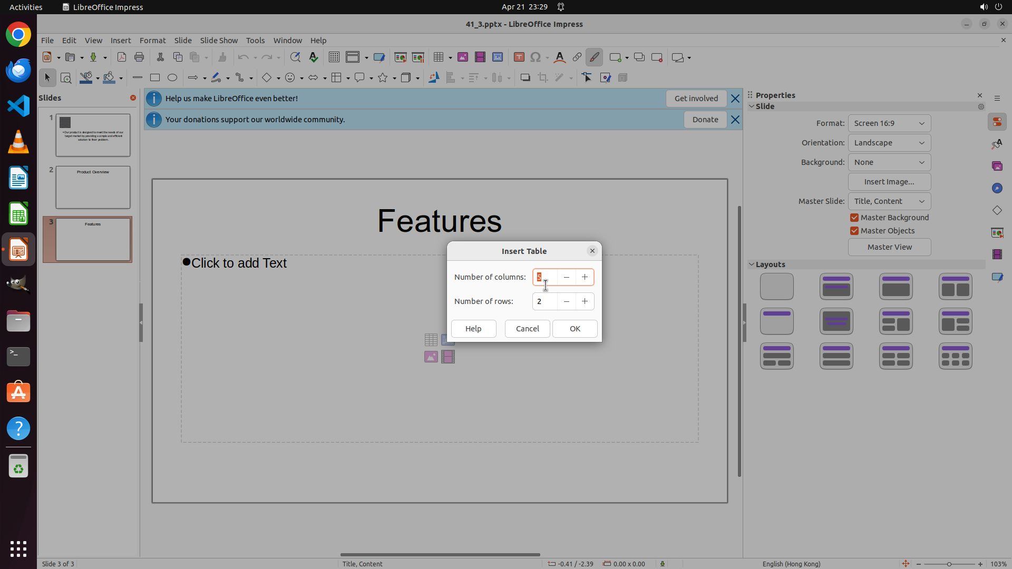This screenshot has width=1012, height=569.
Task: Click the Insert Text Box icon
Action: tap(519, 57)
